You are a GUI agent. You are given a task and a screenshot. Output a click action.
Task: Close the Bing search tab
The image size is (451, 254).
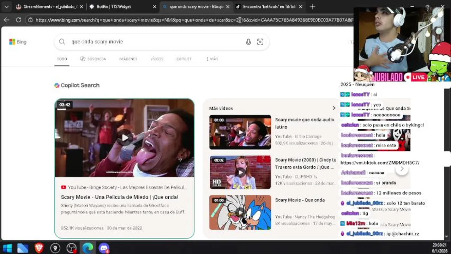(228, 7)
